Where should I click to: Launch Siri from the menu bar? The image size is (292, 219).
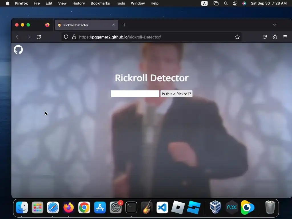click(x=244, y=3)
